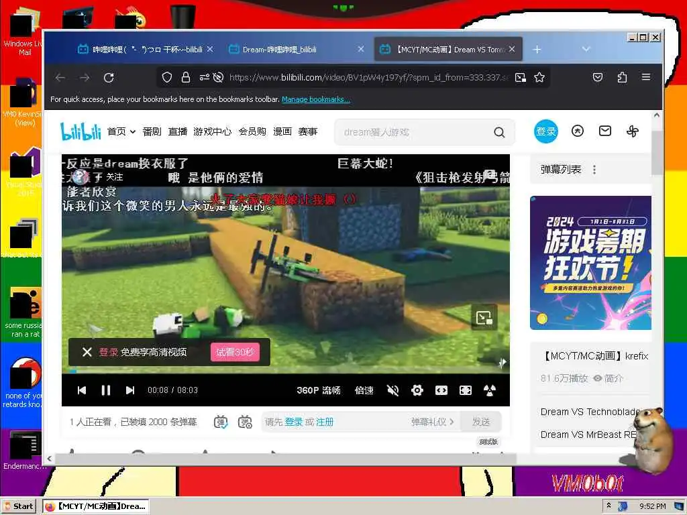Click the search magnifier icon
This screenshot has width=687, height=515.
pyautogui.click(x=499, y=132)
